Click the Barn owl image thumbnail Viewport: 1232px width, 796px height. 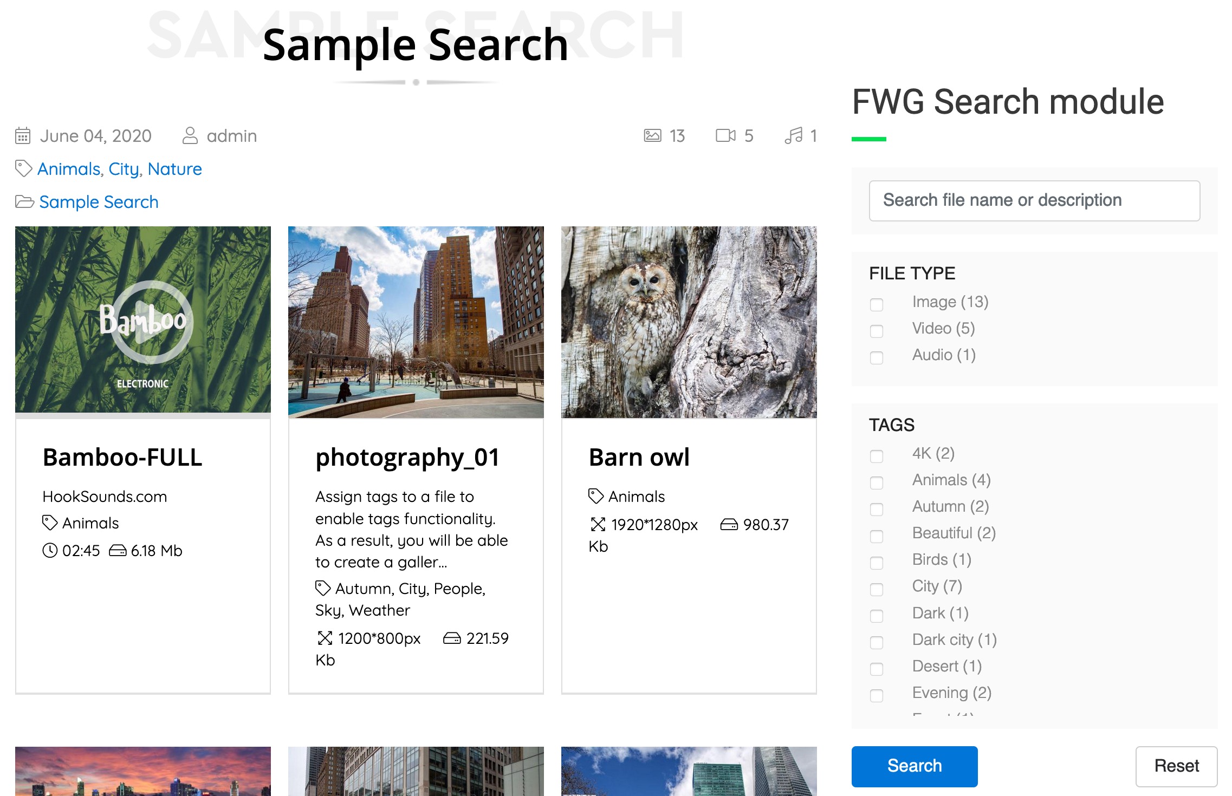click(x=690, y=322)
